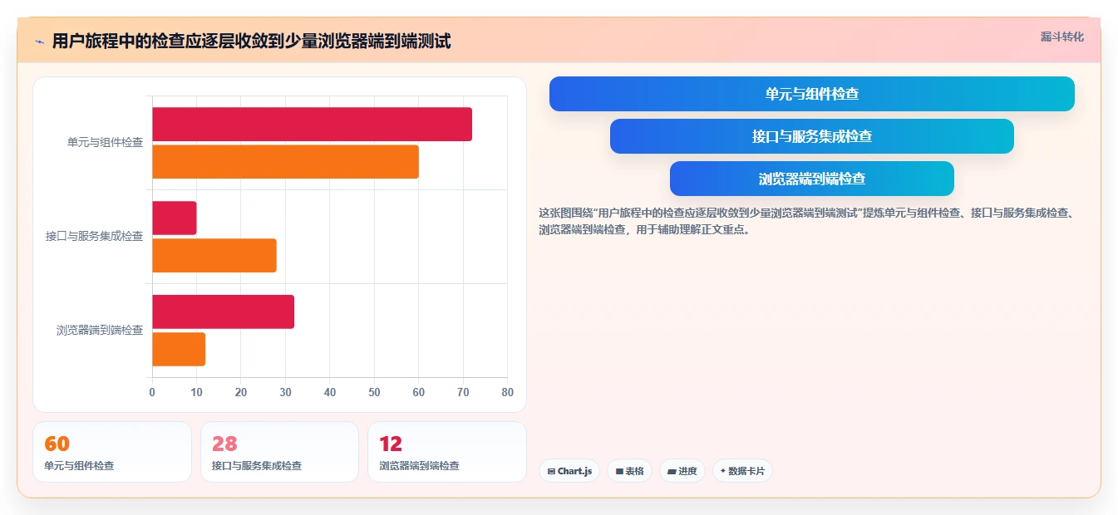Viewport: 1118px width, 515px height.
Task: Click the 70 tick on the x-axis
Action: [x=463, y=392]
